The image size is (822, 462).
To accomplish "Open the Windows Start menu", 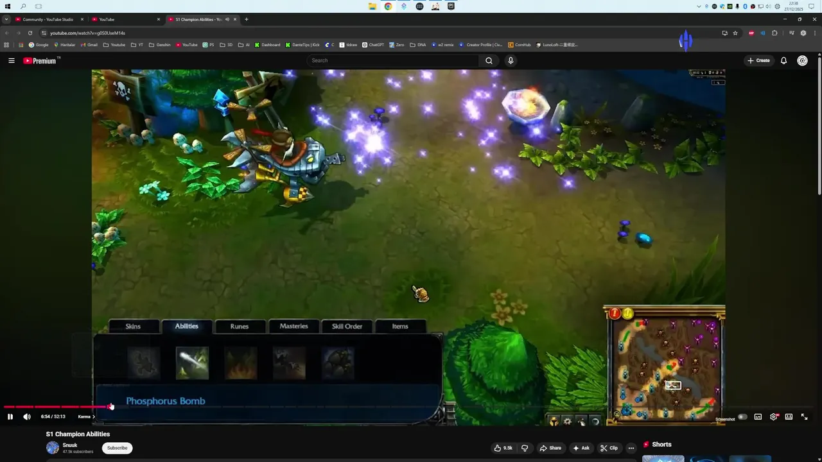I will coord(8,6).
